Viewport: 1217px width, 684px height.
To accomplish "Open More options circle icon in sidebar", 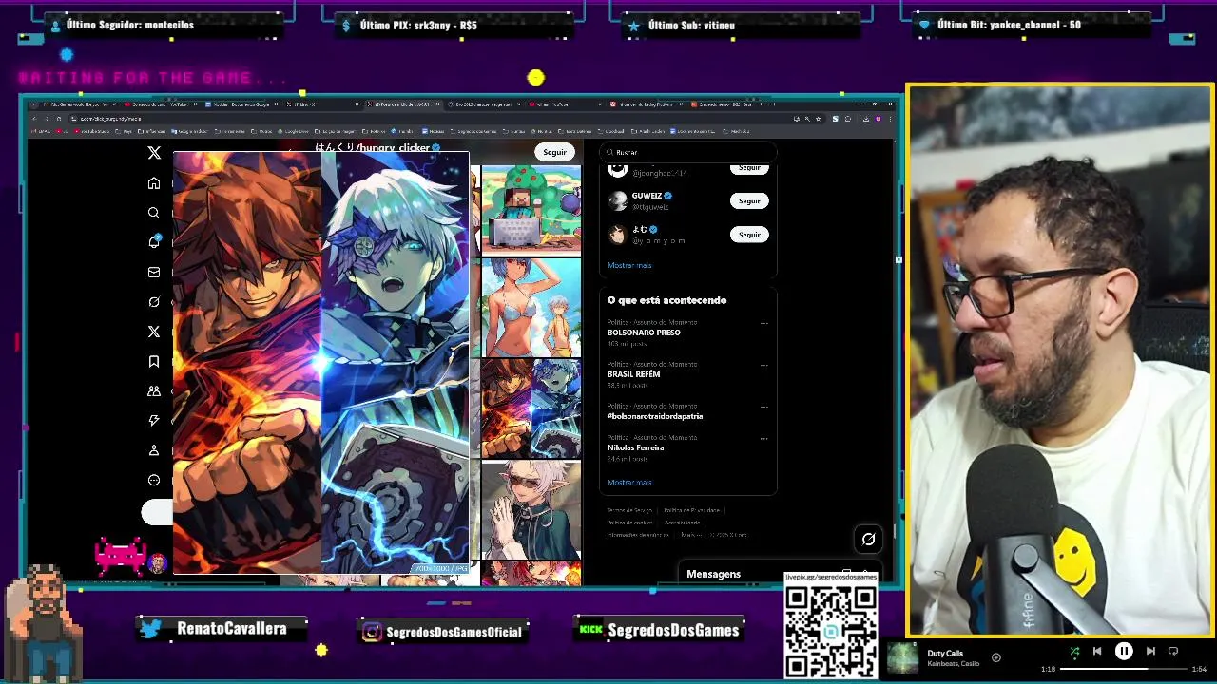I will 154,480.
